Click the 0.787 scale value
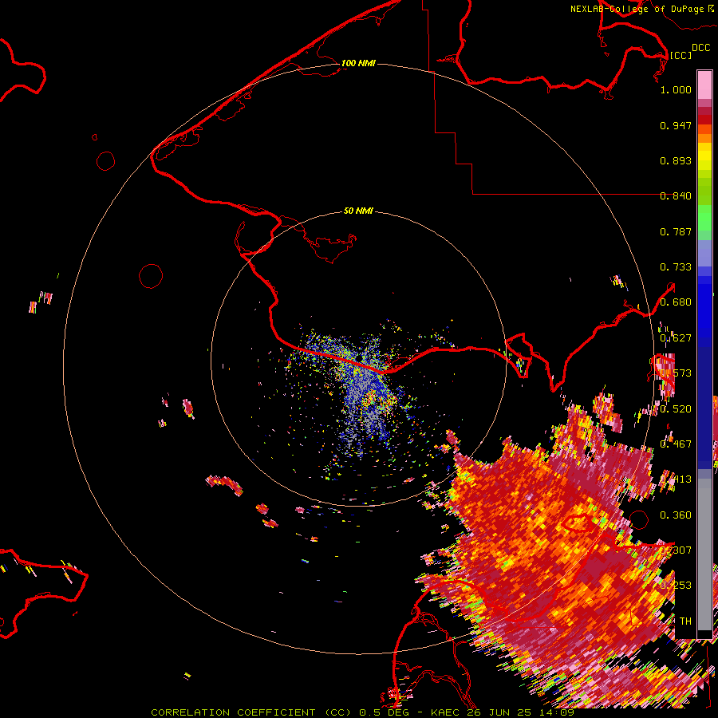Screen dimensions: 718x718 point(676,231)
